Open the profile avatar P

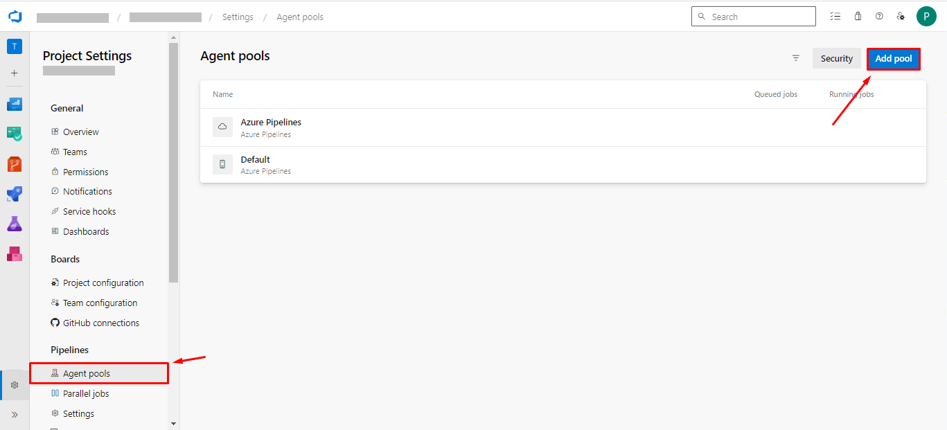[926, 16]
